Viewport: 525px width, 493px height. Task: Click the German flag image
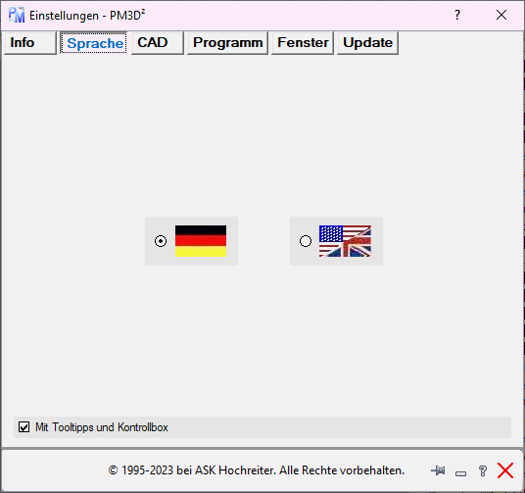[201, 241]
